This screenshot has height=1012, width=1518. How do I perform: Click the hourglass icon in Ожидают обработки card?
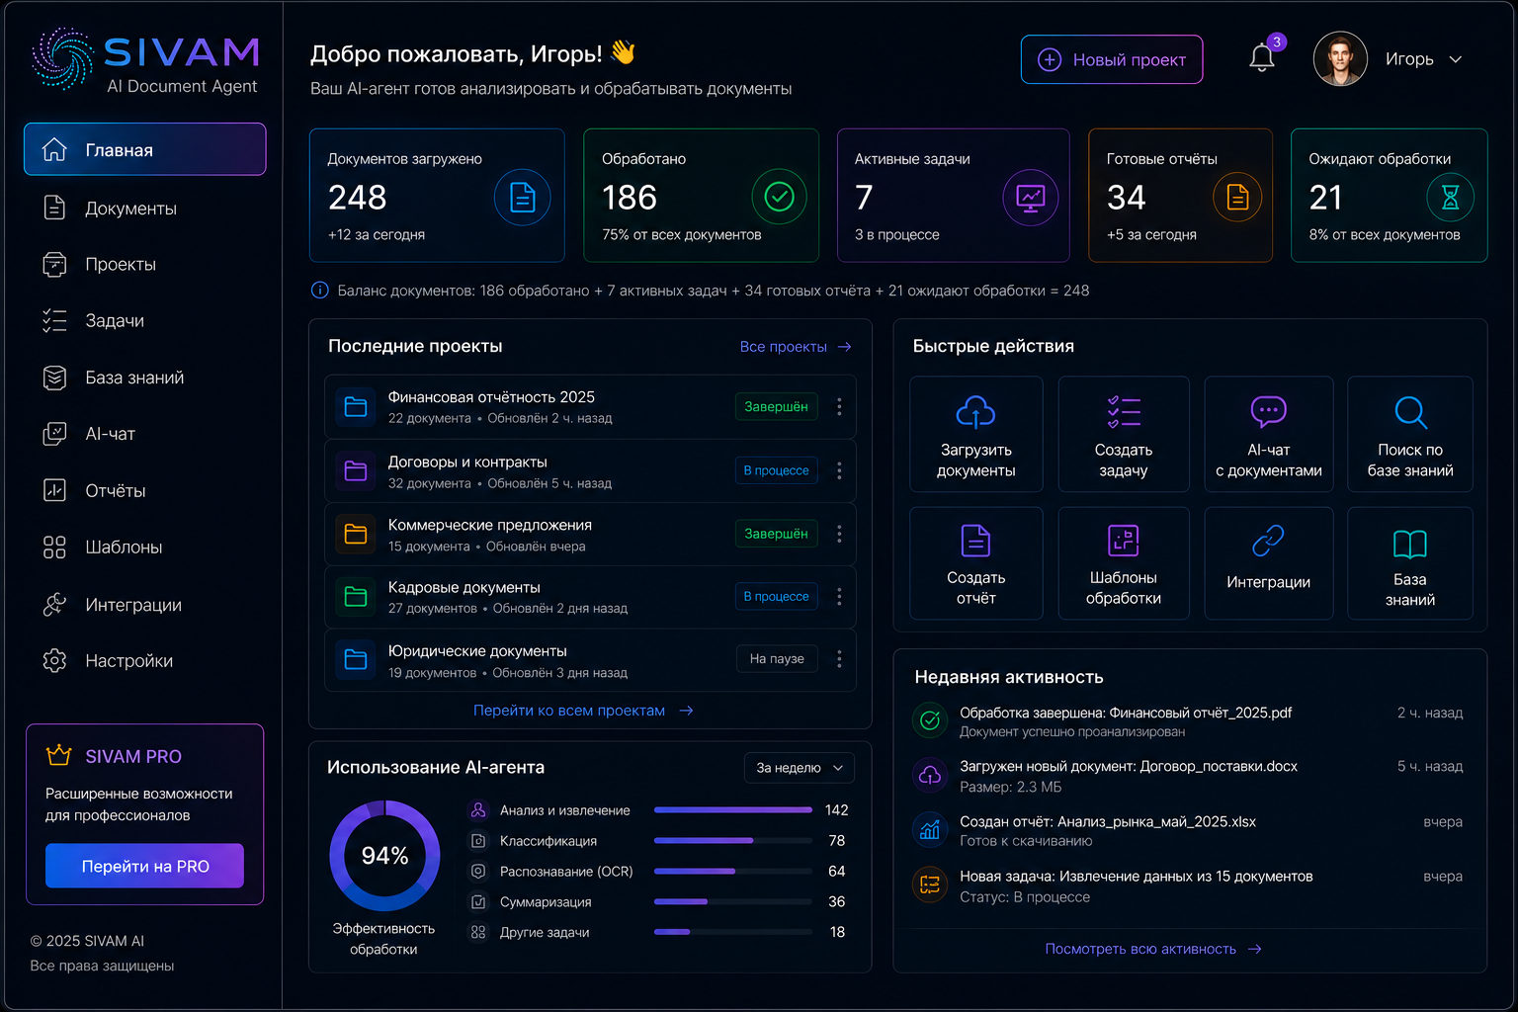pos(1450,197)
